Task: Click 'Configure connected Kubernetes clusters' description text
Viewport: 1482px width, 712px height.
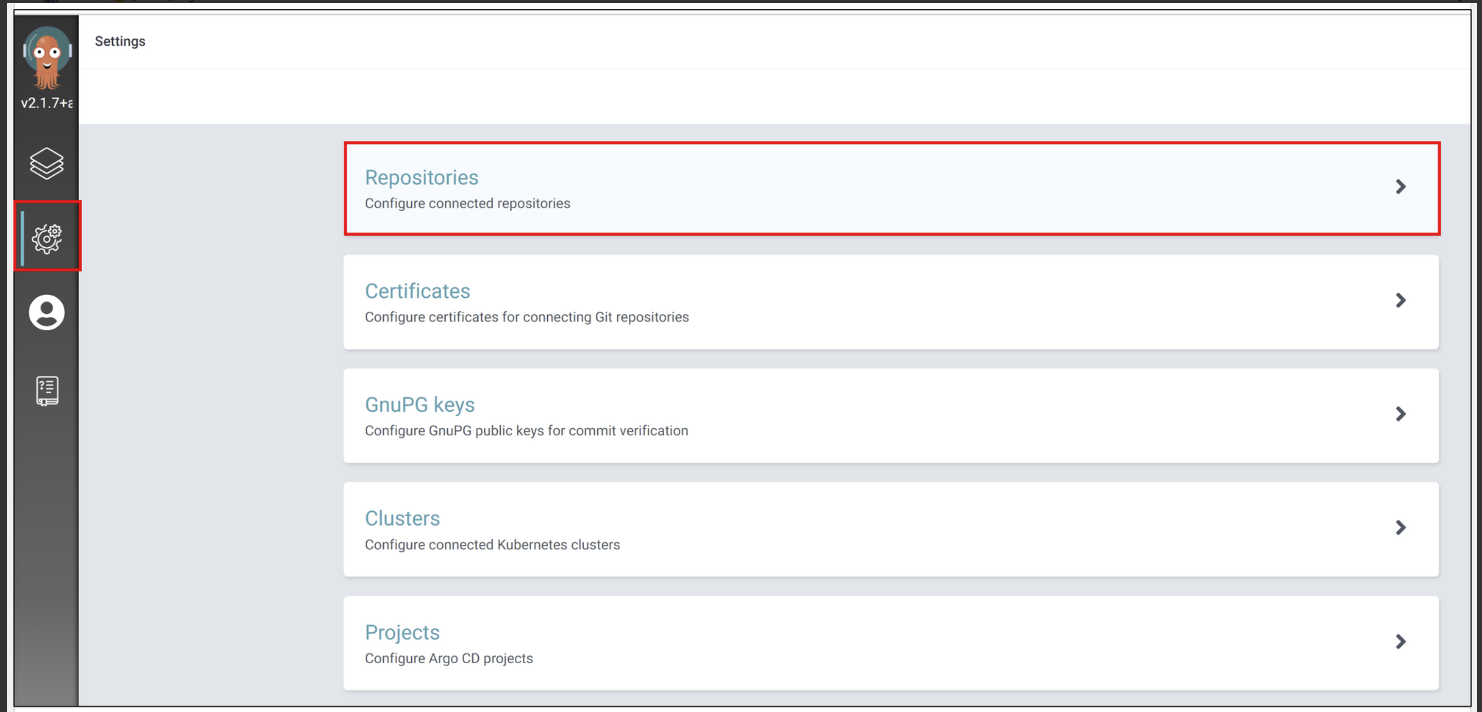Action: 492,545
